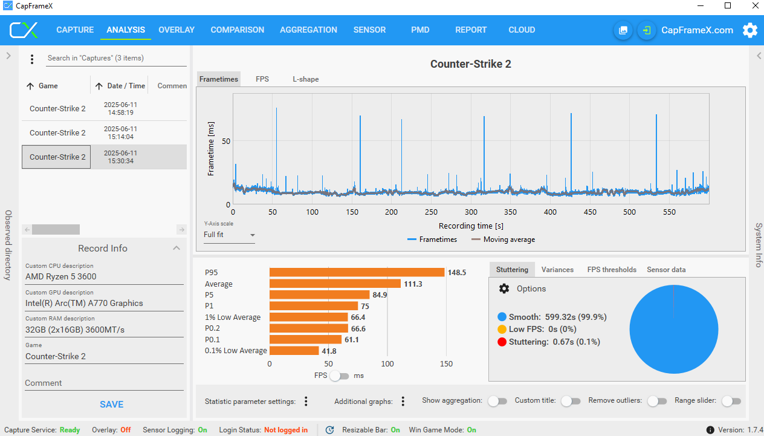
Task: Click the Smooth legend blue dot
Action: click(502, 317)
